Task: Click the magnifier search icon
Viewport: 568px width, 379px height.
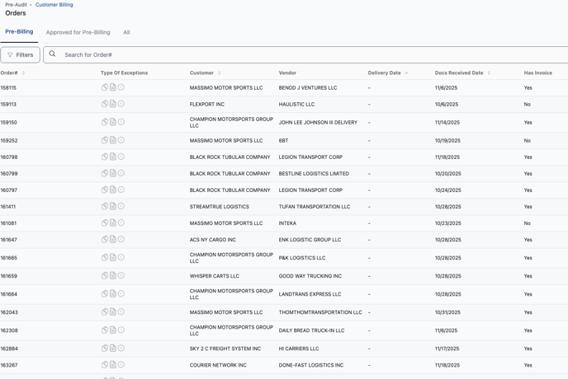Action: [x=53, y=54]
